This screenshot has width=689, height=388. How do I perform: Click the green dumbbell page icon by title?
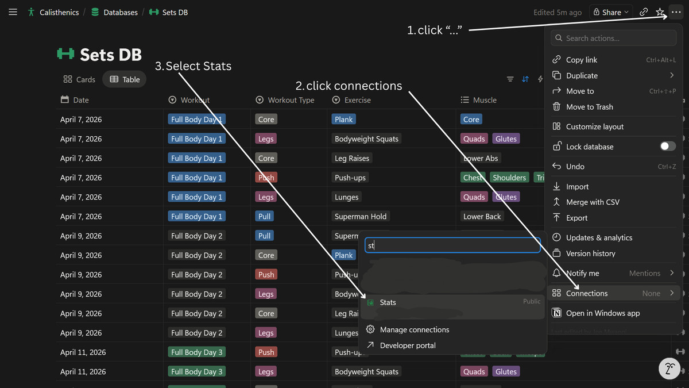click(x=66, y=53)
